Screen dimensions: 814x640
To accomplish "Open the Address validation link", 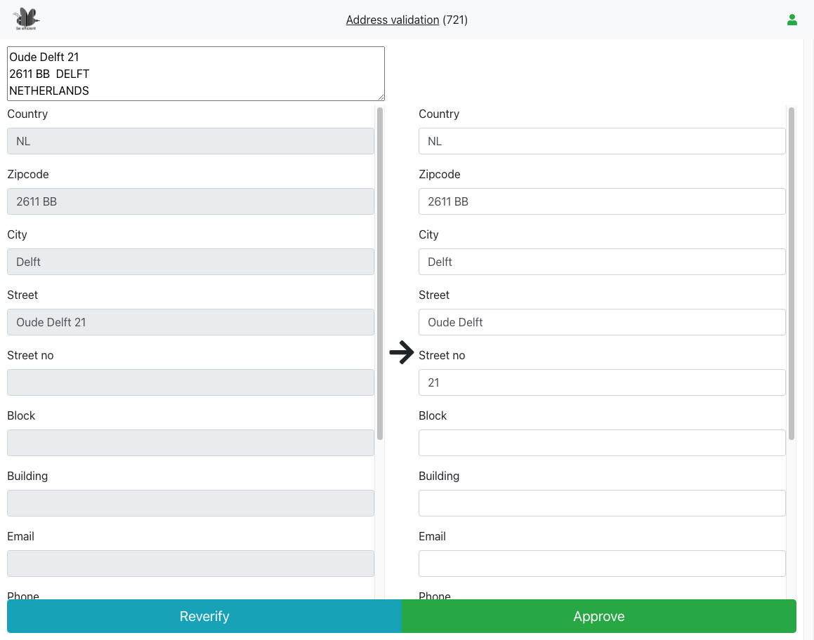I will [392, 20].
